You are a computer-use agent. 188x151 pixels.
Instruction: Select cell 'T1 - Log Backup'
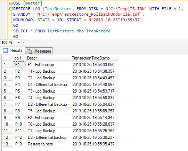click(x=48, y=71)
